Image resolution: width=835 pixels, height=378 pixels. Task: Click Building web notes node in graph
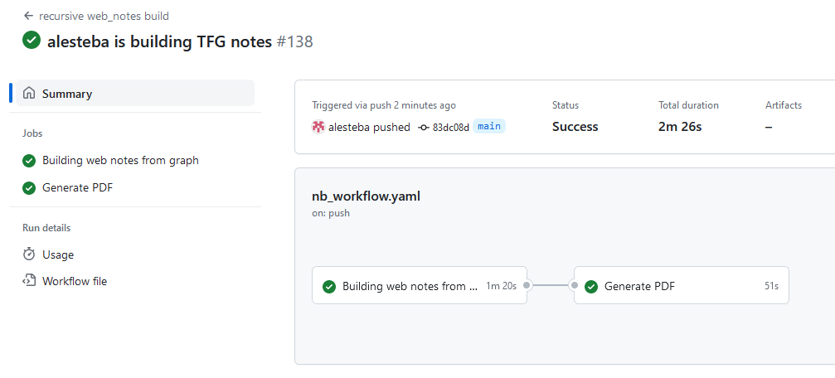[x=419, y=285]
